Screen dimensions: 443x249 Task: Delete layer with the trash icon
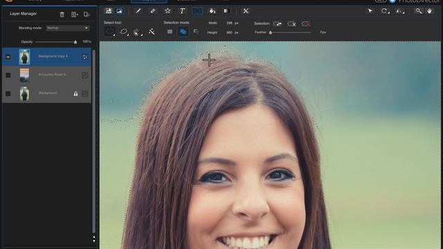[62, 15]
